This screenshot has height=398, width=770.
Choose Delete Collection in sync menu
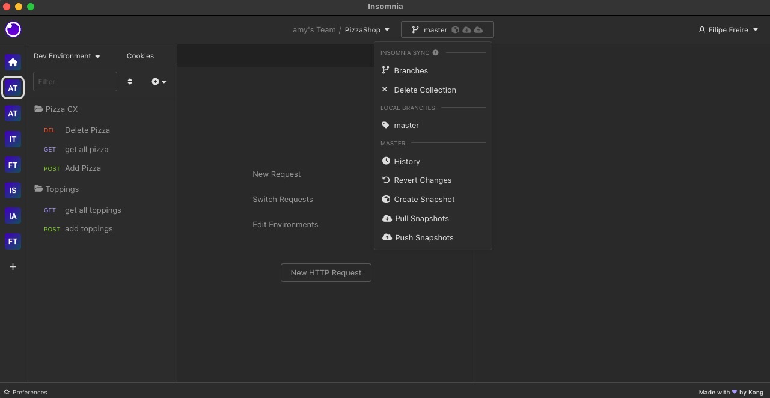[433, 90]
